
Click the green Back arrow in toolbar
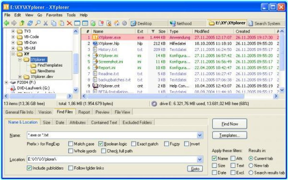7,23
